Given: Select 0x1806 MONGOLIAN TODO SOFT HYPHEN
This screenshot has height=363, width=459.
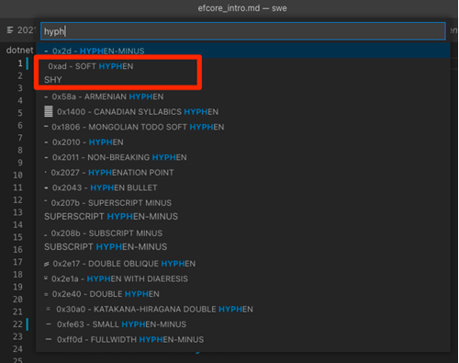Looking at the screenshot, I should pyautogui.click(x=243, y=127).
